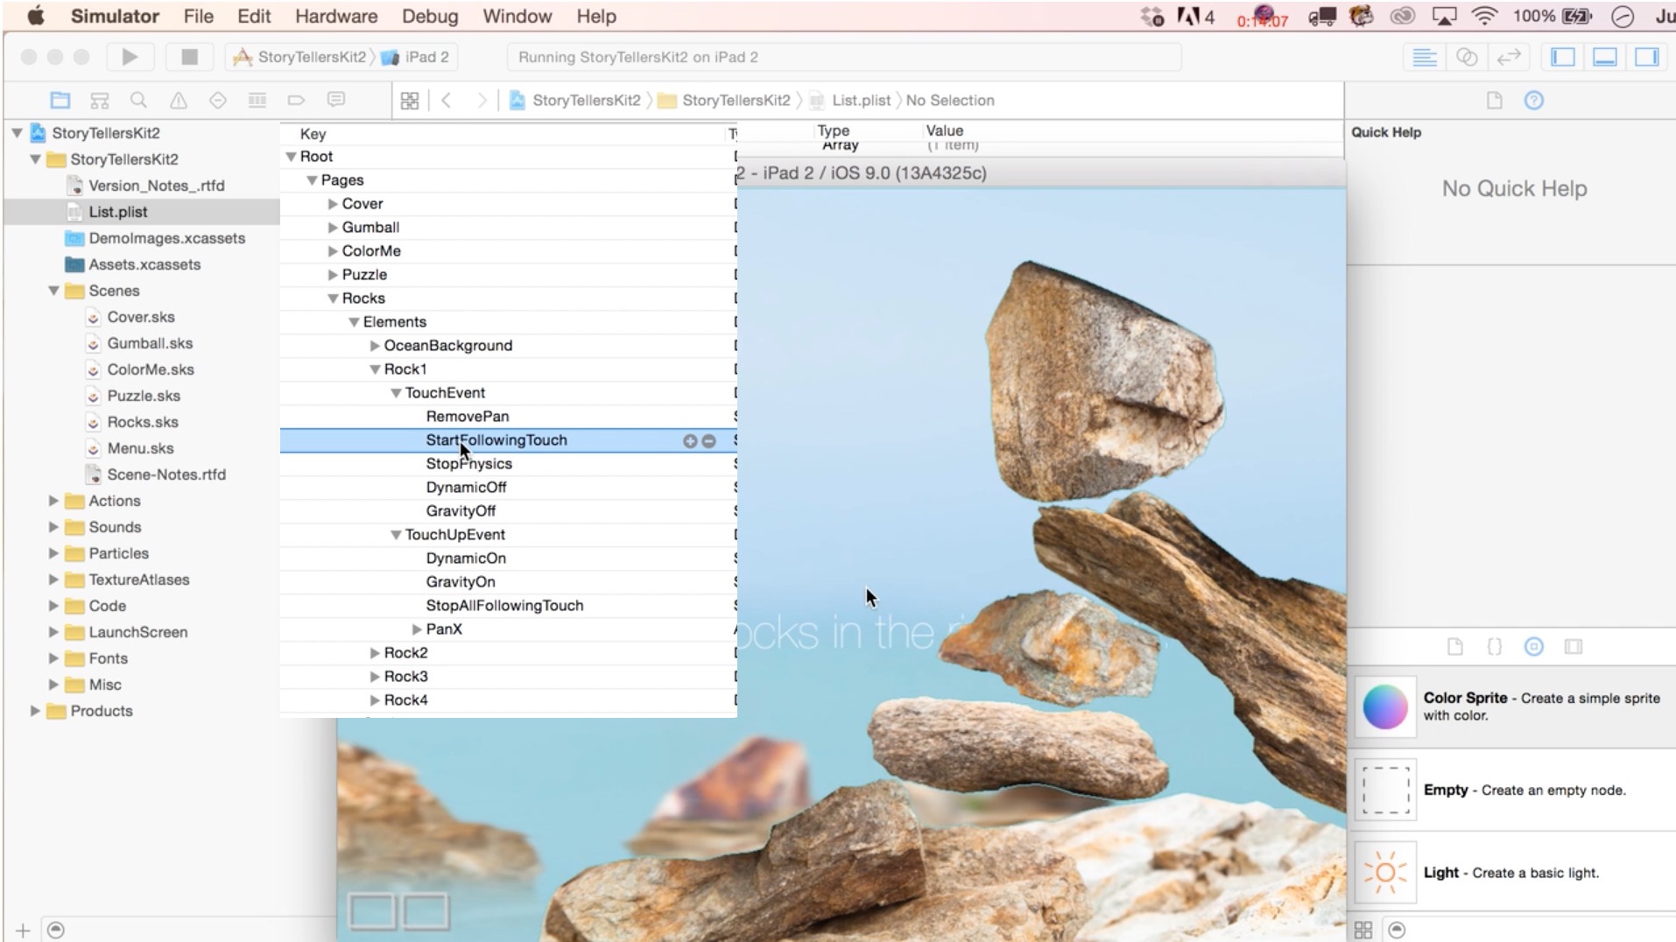Open the Hardware menu
This screenshot has width=1676, height=942.
335,16
